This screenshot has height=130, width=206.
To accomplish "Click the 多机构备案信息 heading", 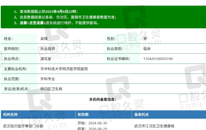I will (103, 99).
